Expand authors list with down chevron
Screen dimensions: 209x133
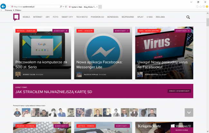click(189, 112)
